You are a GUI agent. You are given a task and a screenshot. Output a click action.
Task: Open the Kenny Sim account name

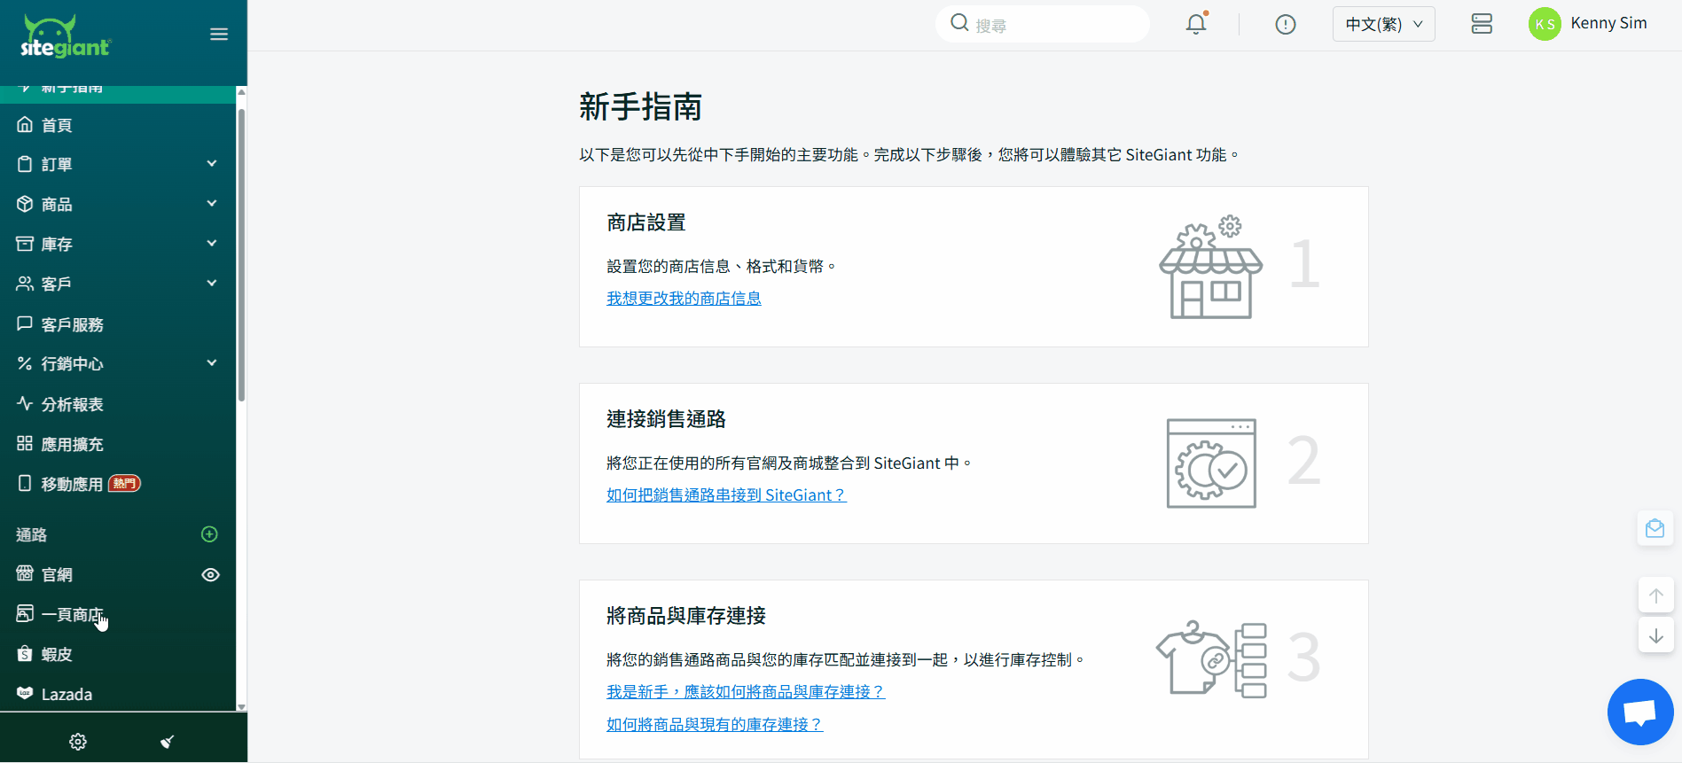tap(1608, 23)
